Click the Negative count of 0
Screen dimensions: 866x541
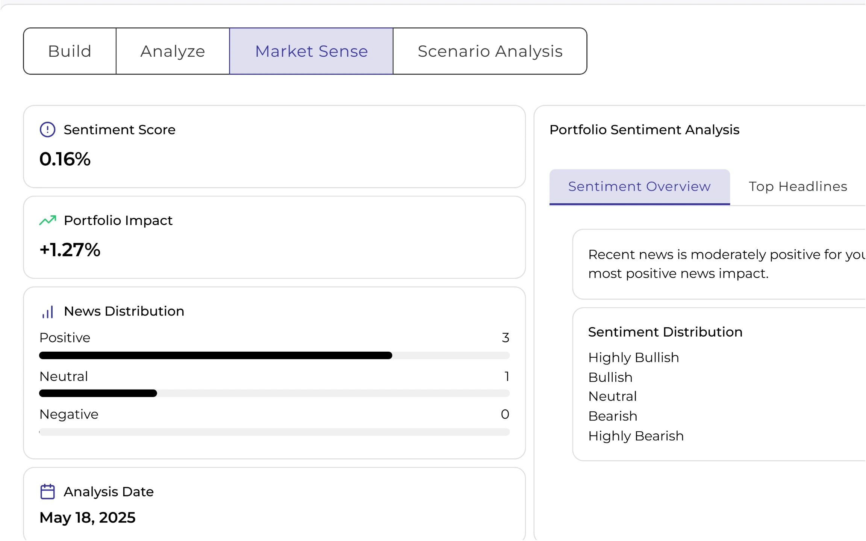pyautogui.click(x=505, y=414)
